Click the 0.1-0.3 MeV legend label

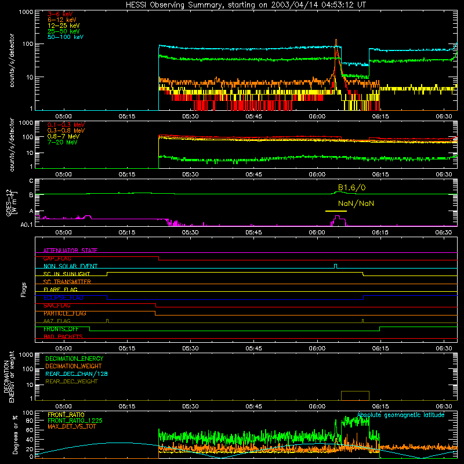click(x=66, y=125)
